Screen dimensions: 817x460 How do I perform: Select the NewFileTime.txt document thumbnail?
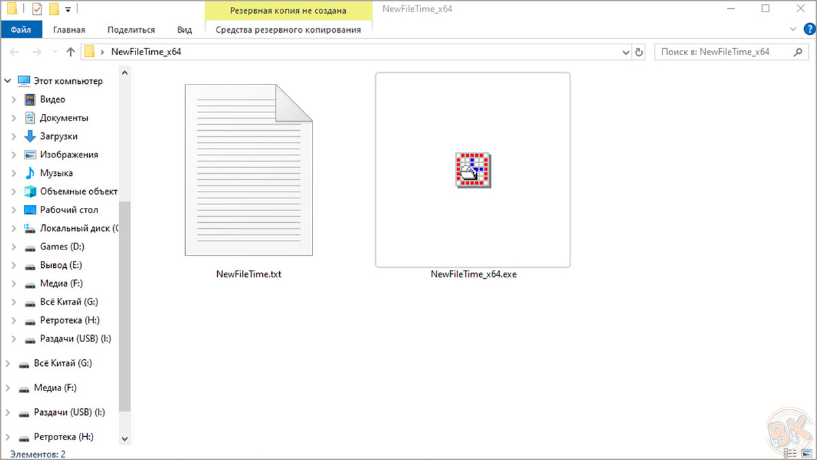click(249, 170)
